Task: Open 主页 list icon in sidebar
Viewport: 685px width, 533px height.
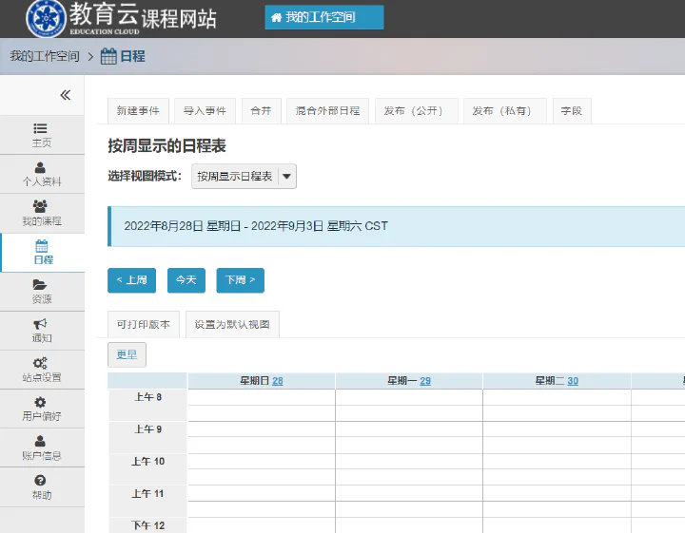Action: click(40, 128)
